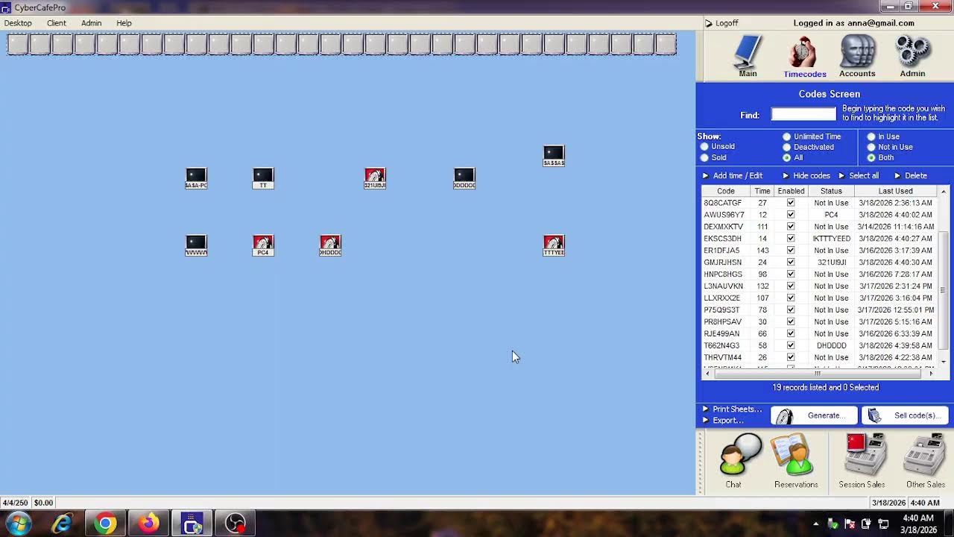Click the Generate button

(814, 415)
